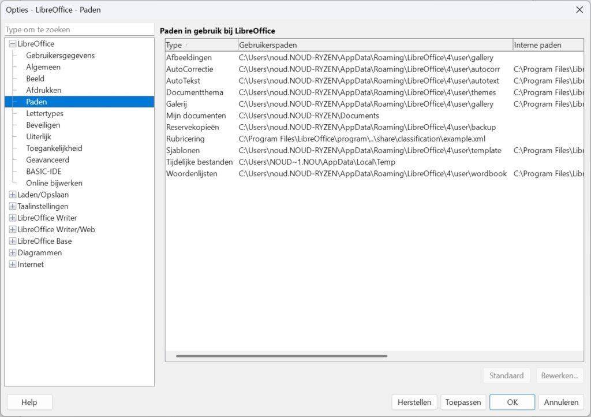591x417 pixels.
Task: Click the user\autocorr path cell
Action: pos(369,69)
